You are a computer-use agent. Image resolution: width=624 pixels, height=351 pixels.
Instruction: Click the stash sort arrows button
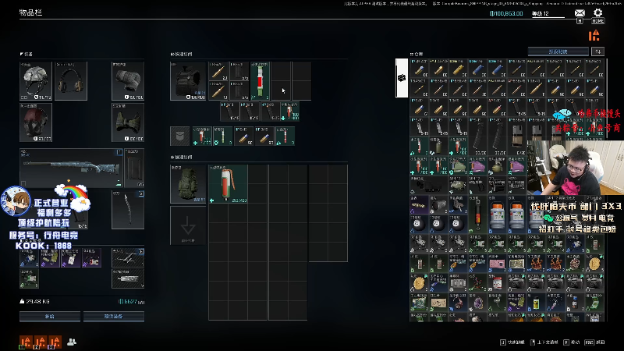tap(597, 51)
